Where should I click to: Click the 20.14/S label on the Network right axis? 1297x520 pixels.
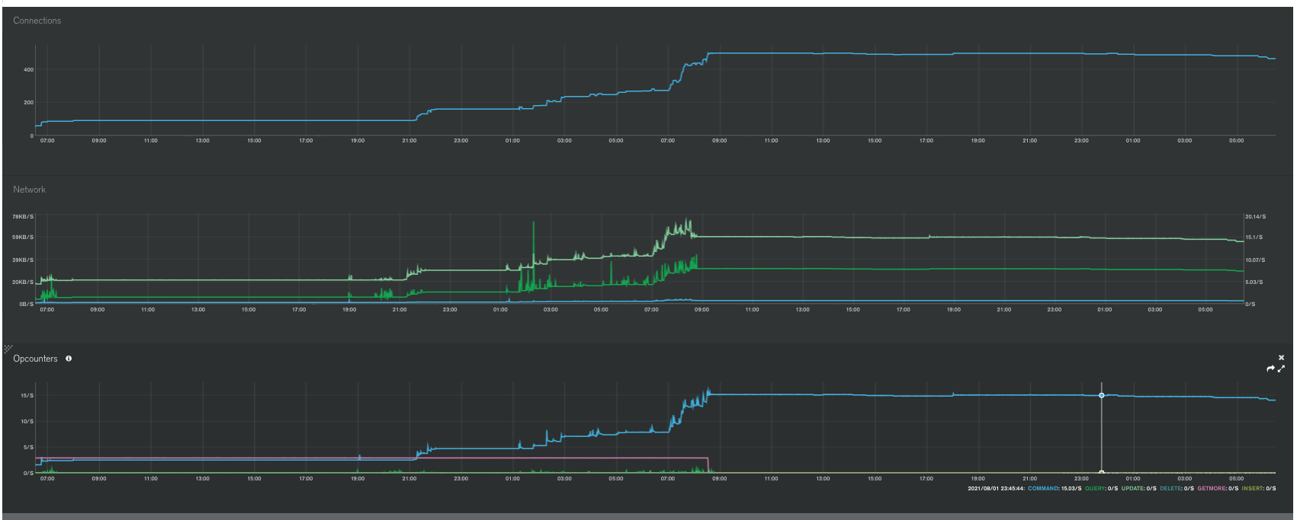pyautogui.click(x=1255, y=217)
